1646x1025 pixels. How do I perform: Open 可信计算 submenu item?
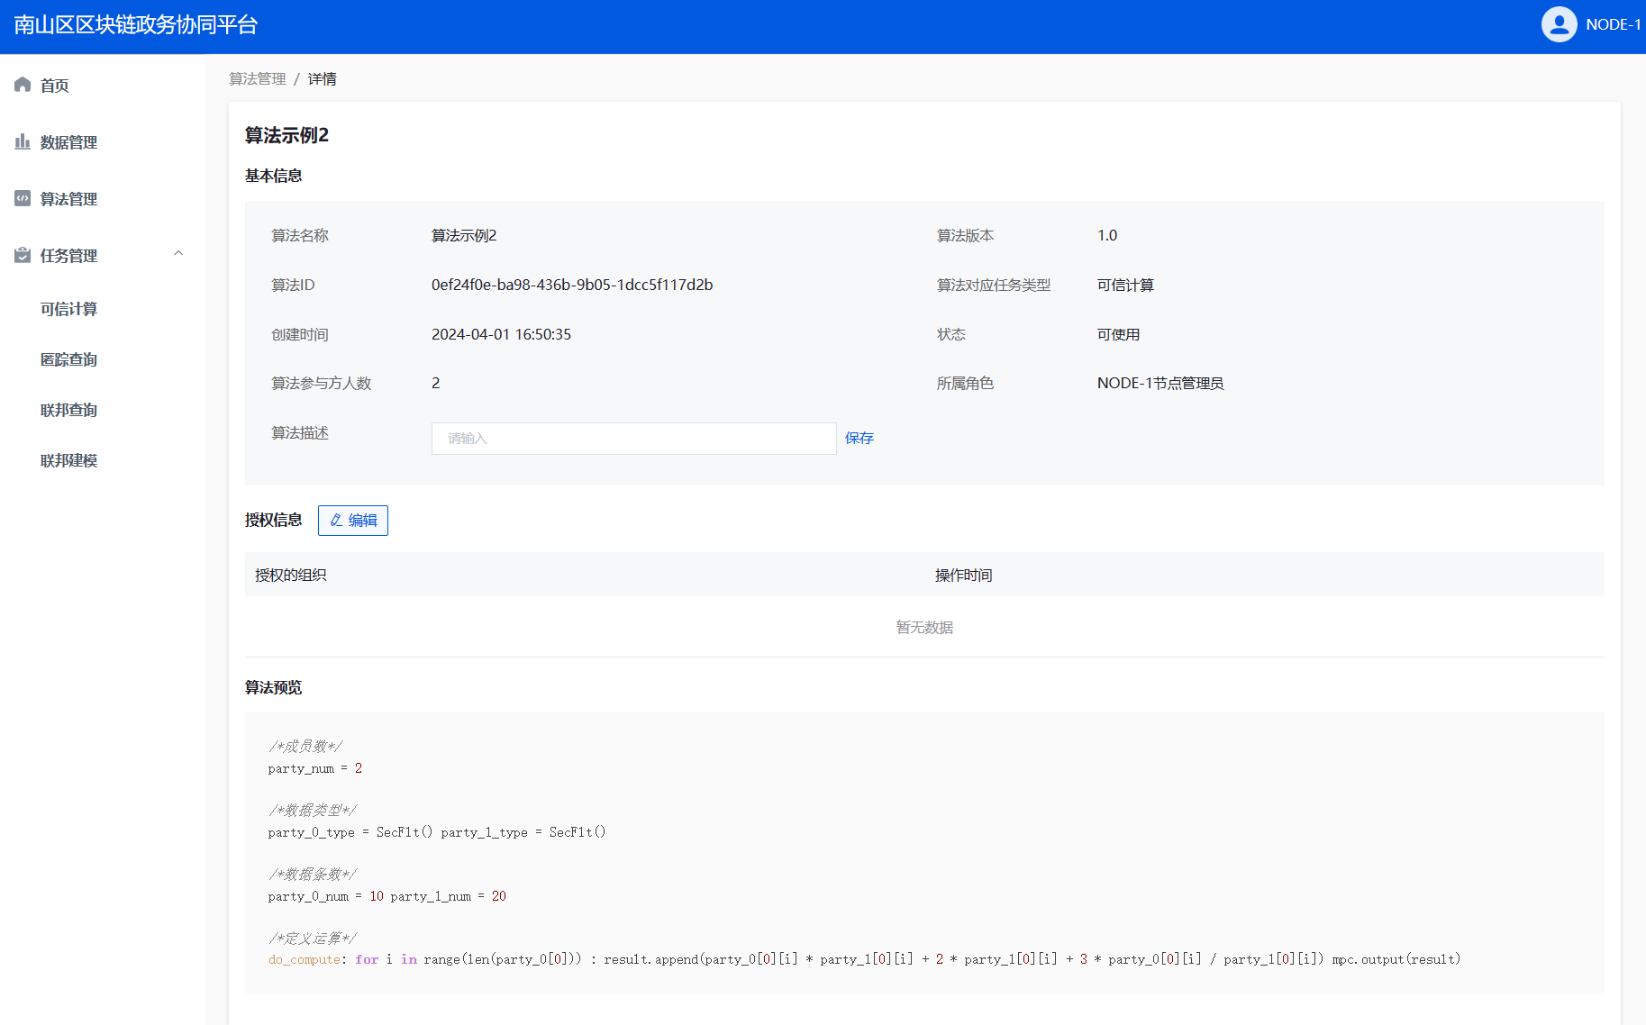[68, 309]
